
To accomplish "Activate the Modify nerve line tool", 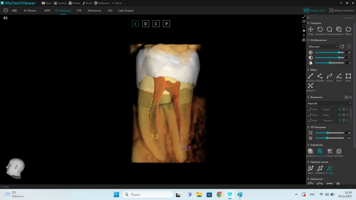I will pyautogui.click(x=329, y=169).
